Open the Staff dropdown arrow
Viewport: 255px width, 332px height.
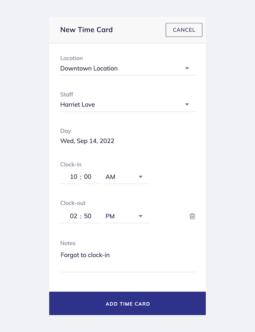click(187, 105)
